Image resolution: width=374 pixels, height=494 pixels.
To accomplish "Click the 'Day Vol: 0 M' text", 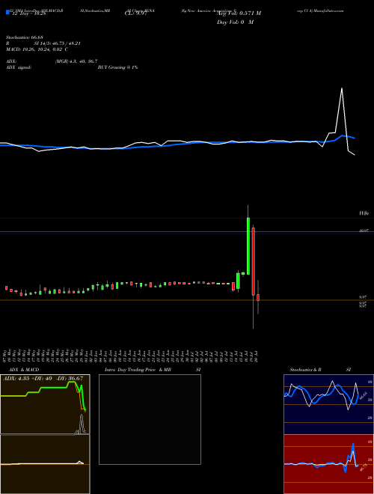I will 235,22.
